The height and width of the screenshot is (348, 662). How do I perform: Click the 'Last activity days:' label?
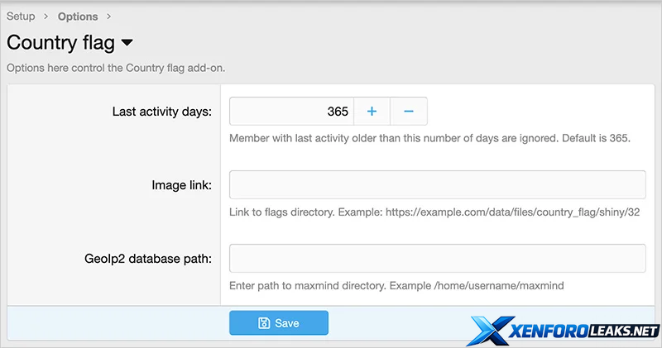(x=162, y=112)
